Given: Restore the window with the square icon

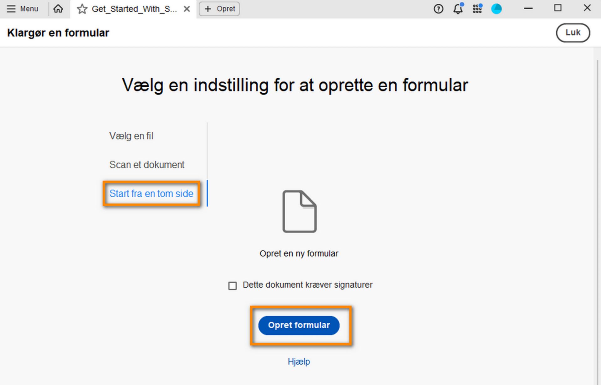Looking at the screenshot, I should coord(558,8).
